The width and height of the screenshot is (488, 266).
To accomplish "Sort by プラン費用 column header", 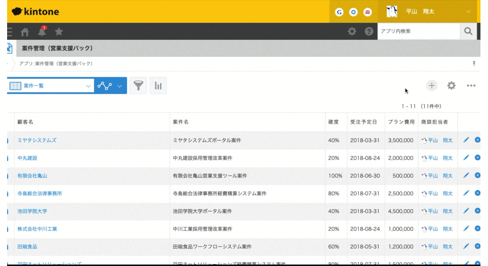I will click(x=401, y=122).
